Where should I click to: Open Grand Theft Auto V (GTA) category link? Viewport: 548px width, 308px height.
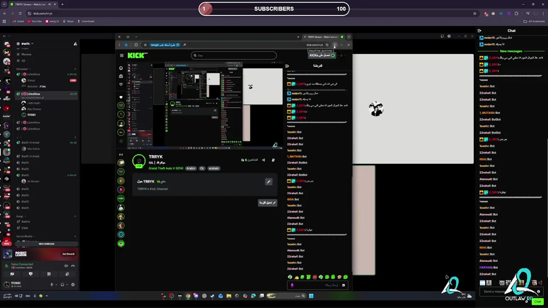[x=166, y=169]
